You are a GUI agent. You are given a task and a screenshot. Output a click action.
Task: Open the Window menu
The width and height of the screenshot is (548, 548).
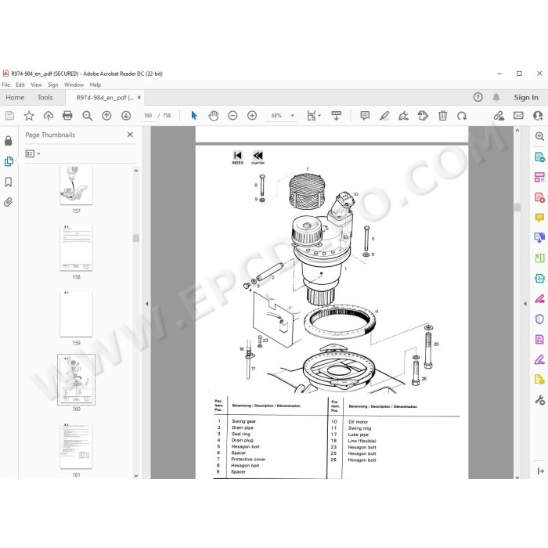[74, 85]
